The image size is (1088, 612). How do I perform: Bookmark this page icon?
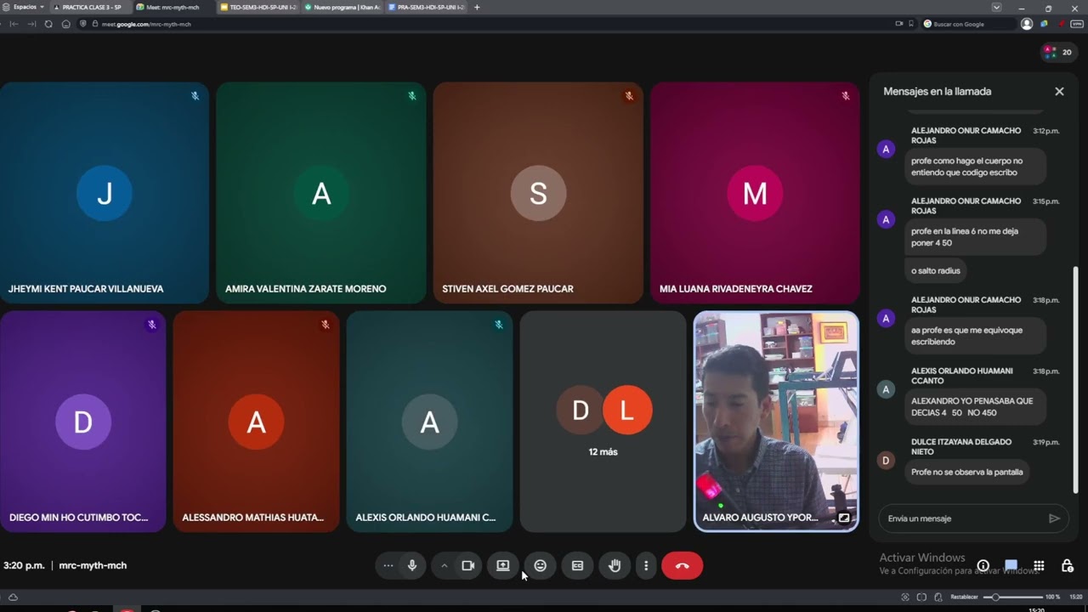coord(911,24)
